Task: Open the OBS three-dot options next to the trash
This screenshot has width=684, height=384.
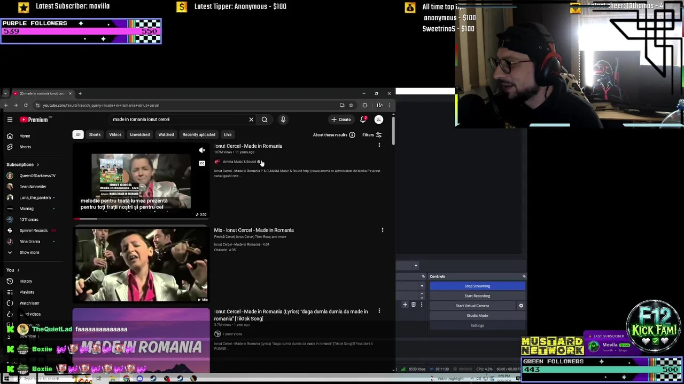Action: (x=421, y=305)
